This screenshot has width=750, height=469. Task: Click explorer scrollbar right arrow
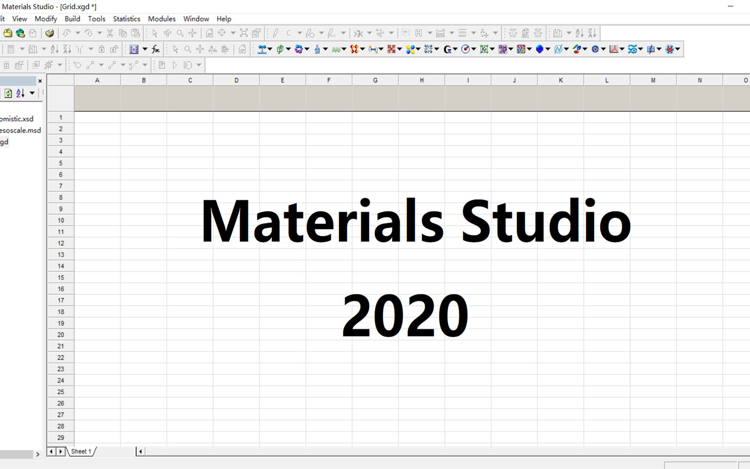[x=38, y=454]
